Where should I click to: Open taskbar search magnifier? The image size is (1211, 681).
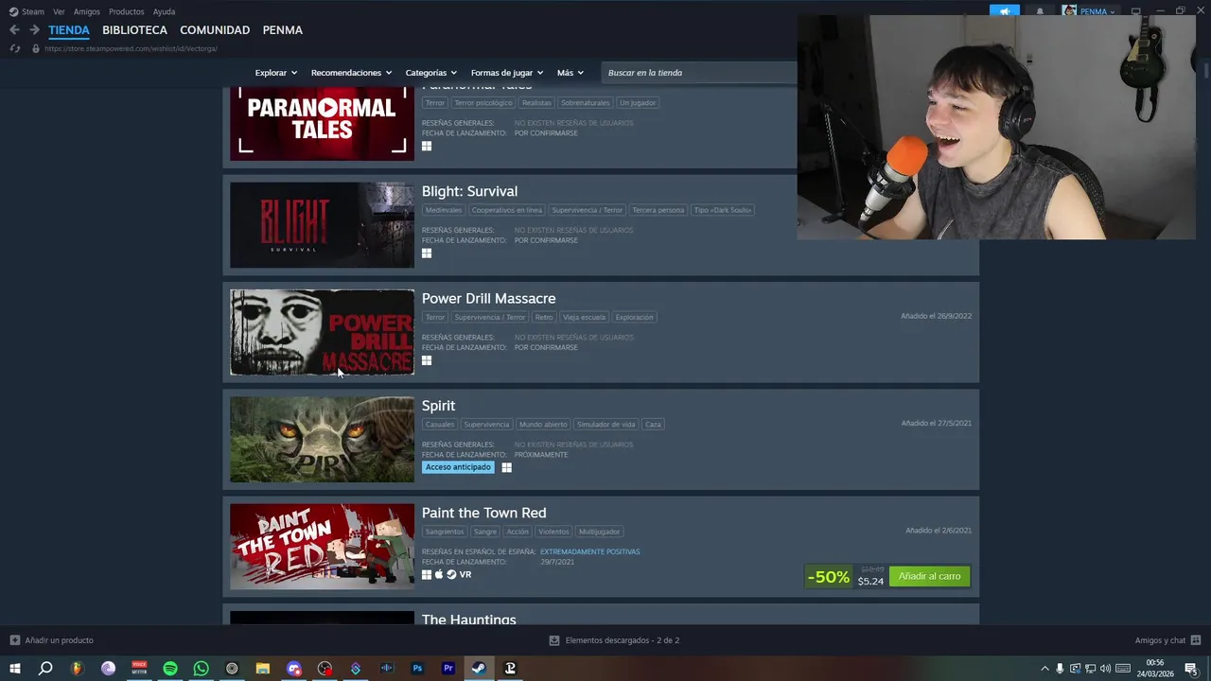[x=45, y=669]
